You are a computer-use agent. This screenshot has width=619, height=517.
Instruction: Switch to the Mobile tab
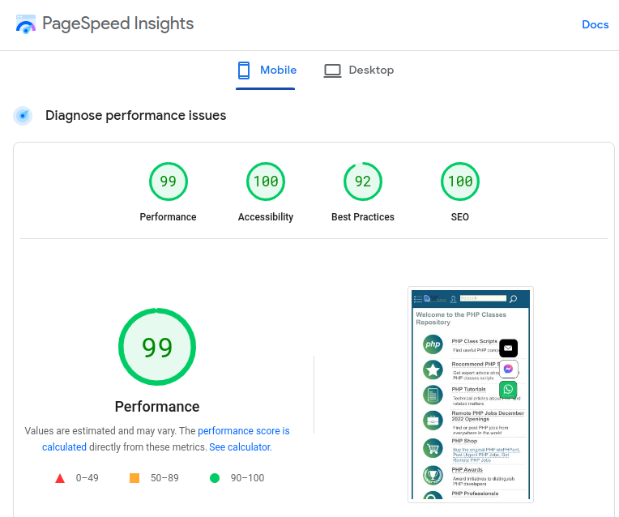click(265, 70)
